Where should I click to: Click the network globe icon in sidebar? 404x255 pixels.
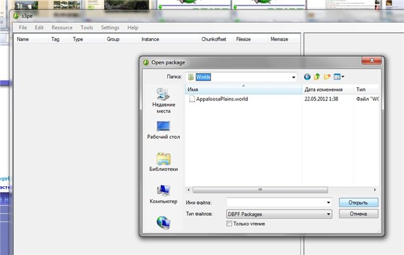(x=163, y=222)
